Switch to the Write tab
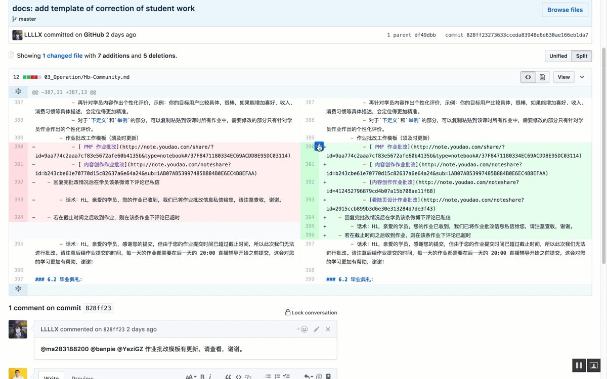Viewport: 607px width, 379px height. [x=52, y=377]
